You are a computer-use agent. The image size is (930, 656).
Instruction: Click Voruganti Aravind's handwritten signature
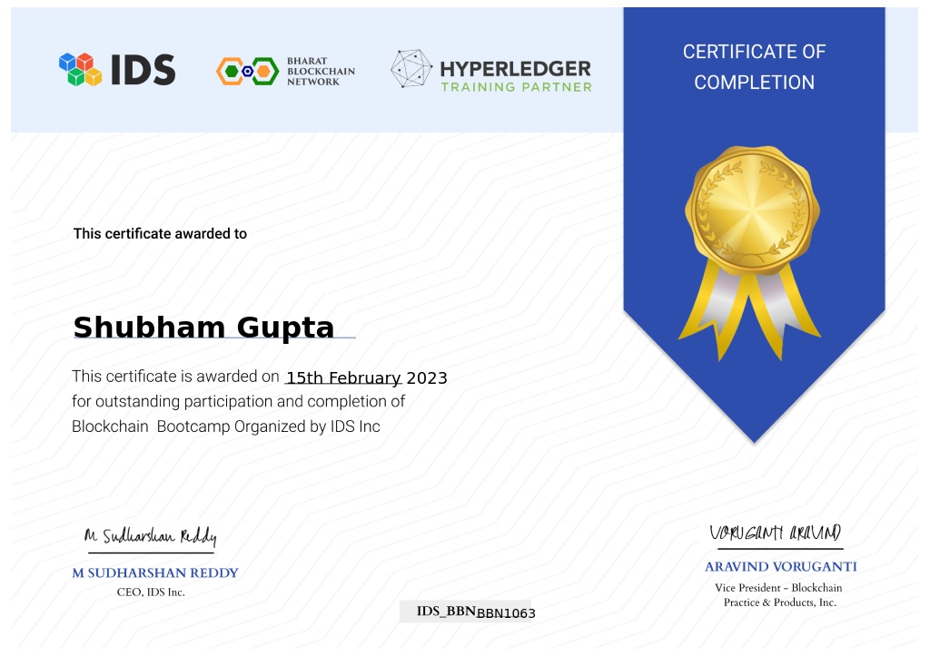(776, 533)
